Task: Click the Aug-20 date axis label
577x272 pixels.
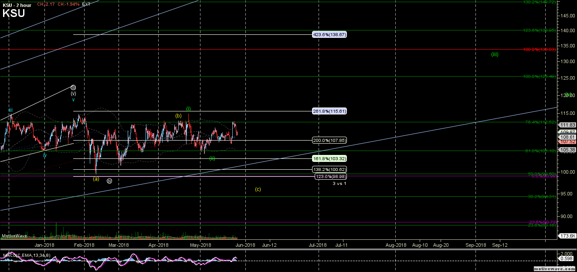Action: (x=441, y=245)
